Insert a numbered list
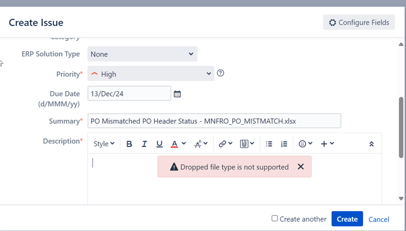 click(x=284, y=144)
